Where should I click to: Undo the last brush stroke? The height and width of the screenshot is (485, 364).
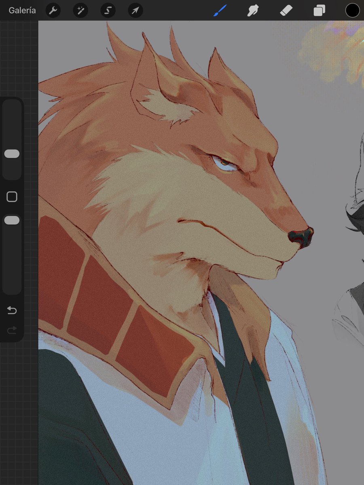(x=12, y=310)
